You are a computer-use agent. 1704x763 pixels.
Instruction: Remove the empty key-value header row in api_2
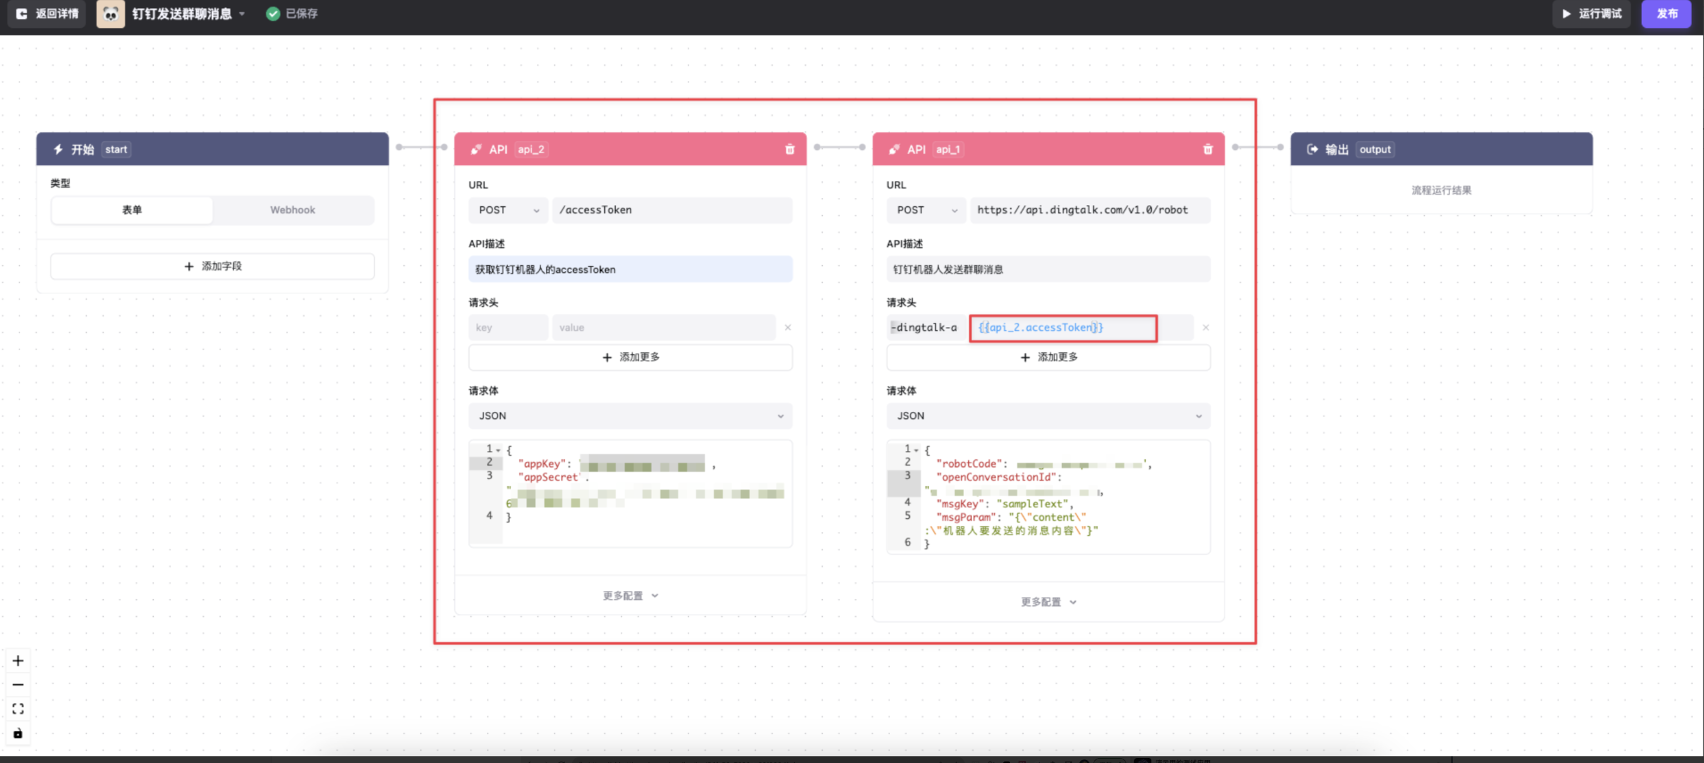(787, 327)
